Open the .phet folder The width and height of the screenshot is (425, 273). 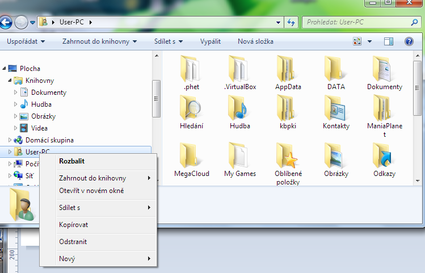[x=191, y=73]
